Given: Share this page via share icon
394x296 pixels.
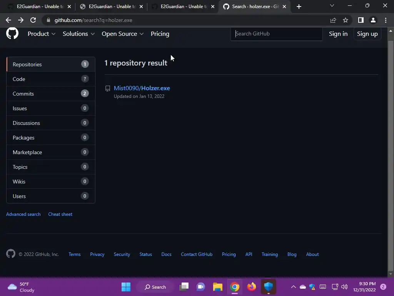Looking at the screenshot, I should point(333,20).
